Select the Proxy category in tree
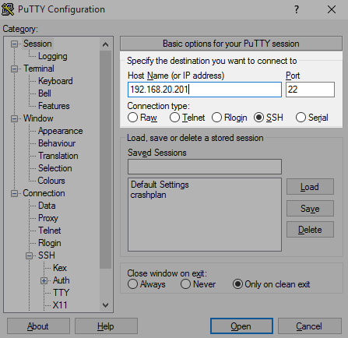This screenshot has width=348, height=338. pyautogui.click(x=48, y=218)
